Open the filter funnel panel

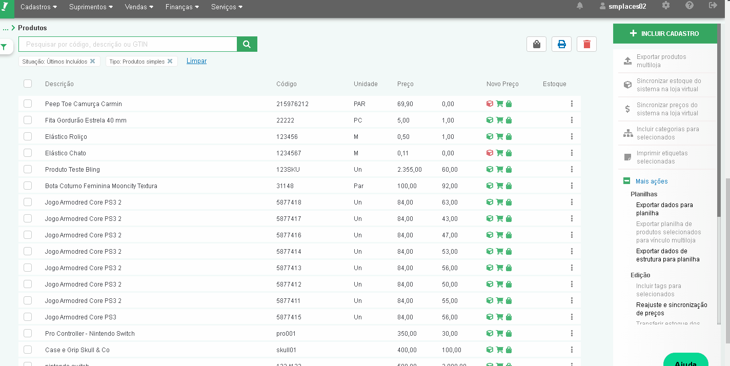click(4, 47)
